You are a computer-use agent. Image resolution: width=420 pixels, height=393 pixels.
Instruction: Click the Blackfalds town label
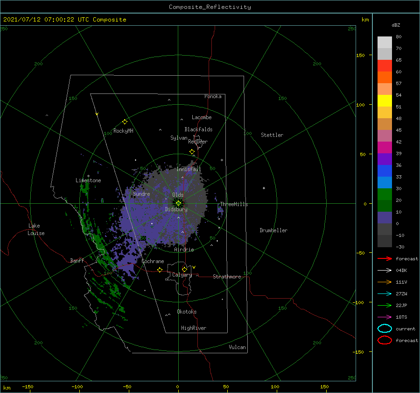pyautogui.click(x=198, y=129)
